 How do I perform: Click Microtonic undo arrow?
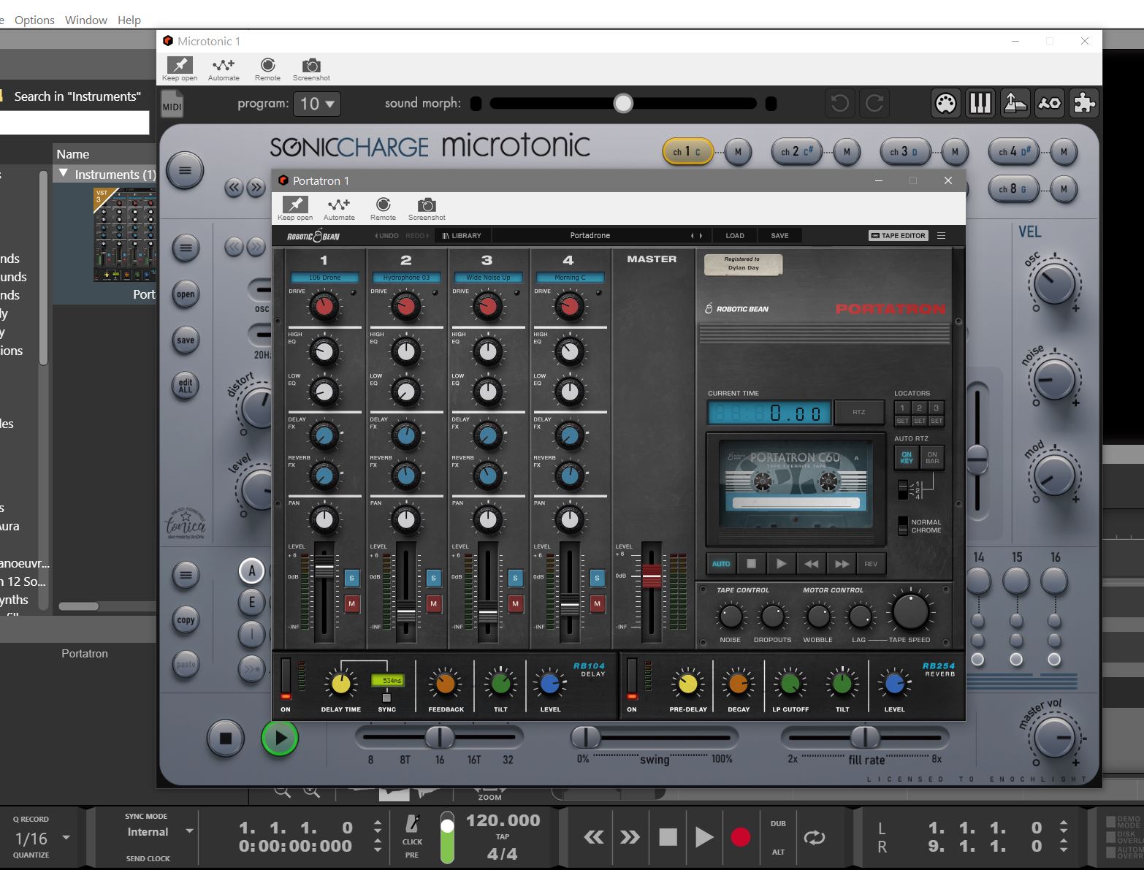(x=840, y=104)
